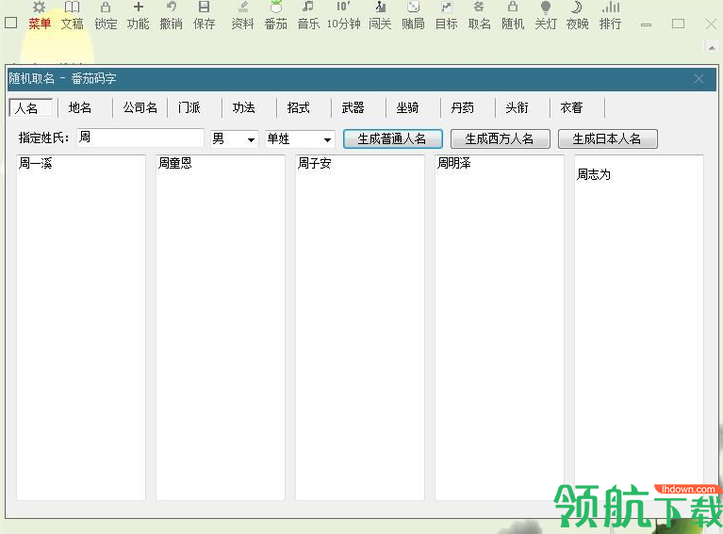Click 生成普通人名 button

pos(392,138)
